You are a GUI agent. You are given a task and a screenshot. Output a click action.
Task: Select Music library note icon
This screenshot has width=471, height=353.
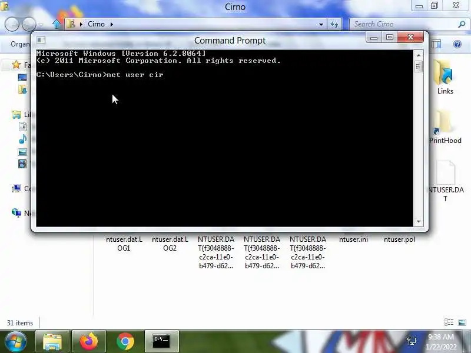click(22, 139)
